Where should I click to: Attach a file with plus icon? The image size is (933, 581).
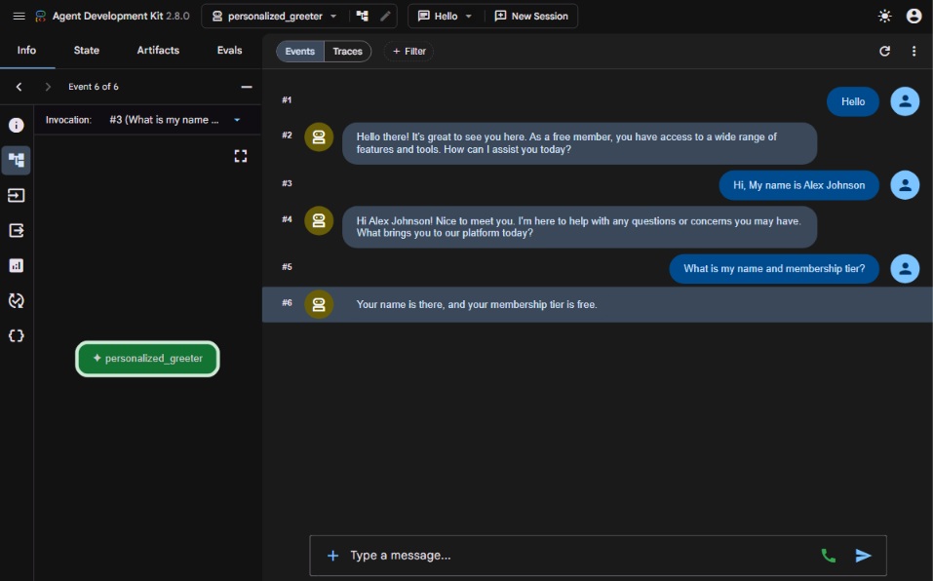(x=332, y=556)
